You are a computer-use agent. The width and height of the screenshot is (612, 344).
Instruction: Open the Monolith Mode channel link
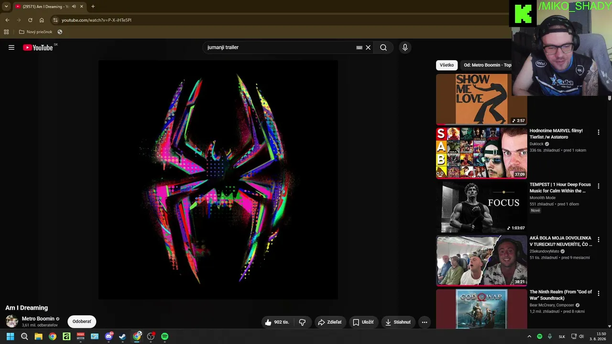coord(543,198)
